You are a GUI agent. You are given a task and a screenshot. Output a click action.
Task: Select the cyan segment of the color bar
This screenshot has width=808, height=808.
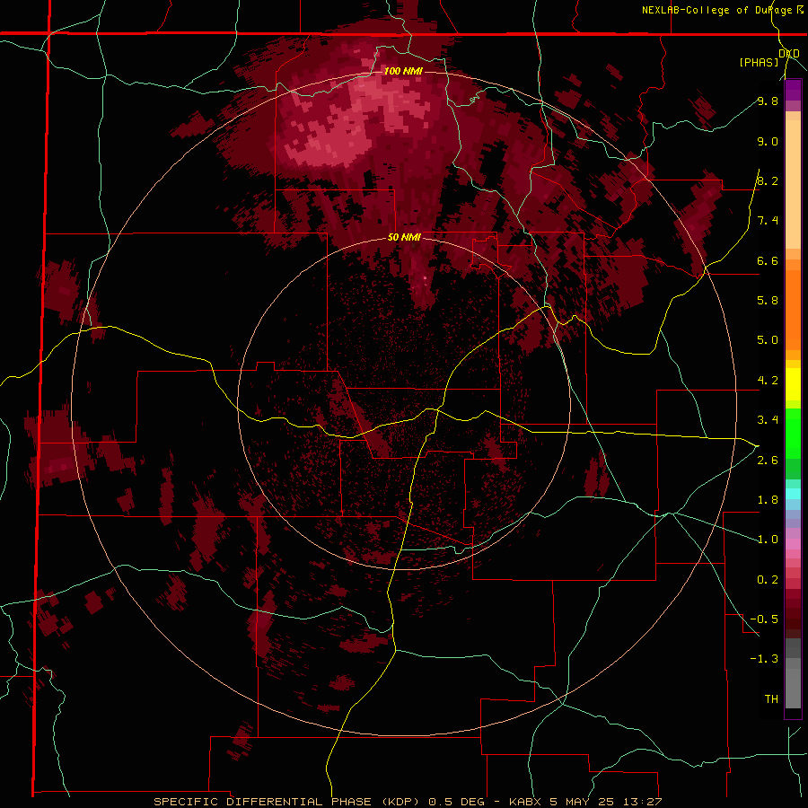click(x=793, y=494)
